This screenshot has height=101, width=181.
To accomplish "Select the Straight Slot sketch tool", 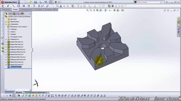I will 24,6.
